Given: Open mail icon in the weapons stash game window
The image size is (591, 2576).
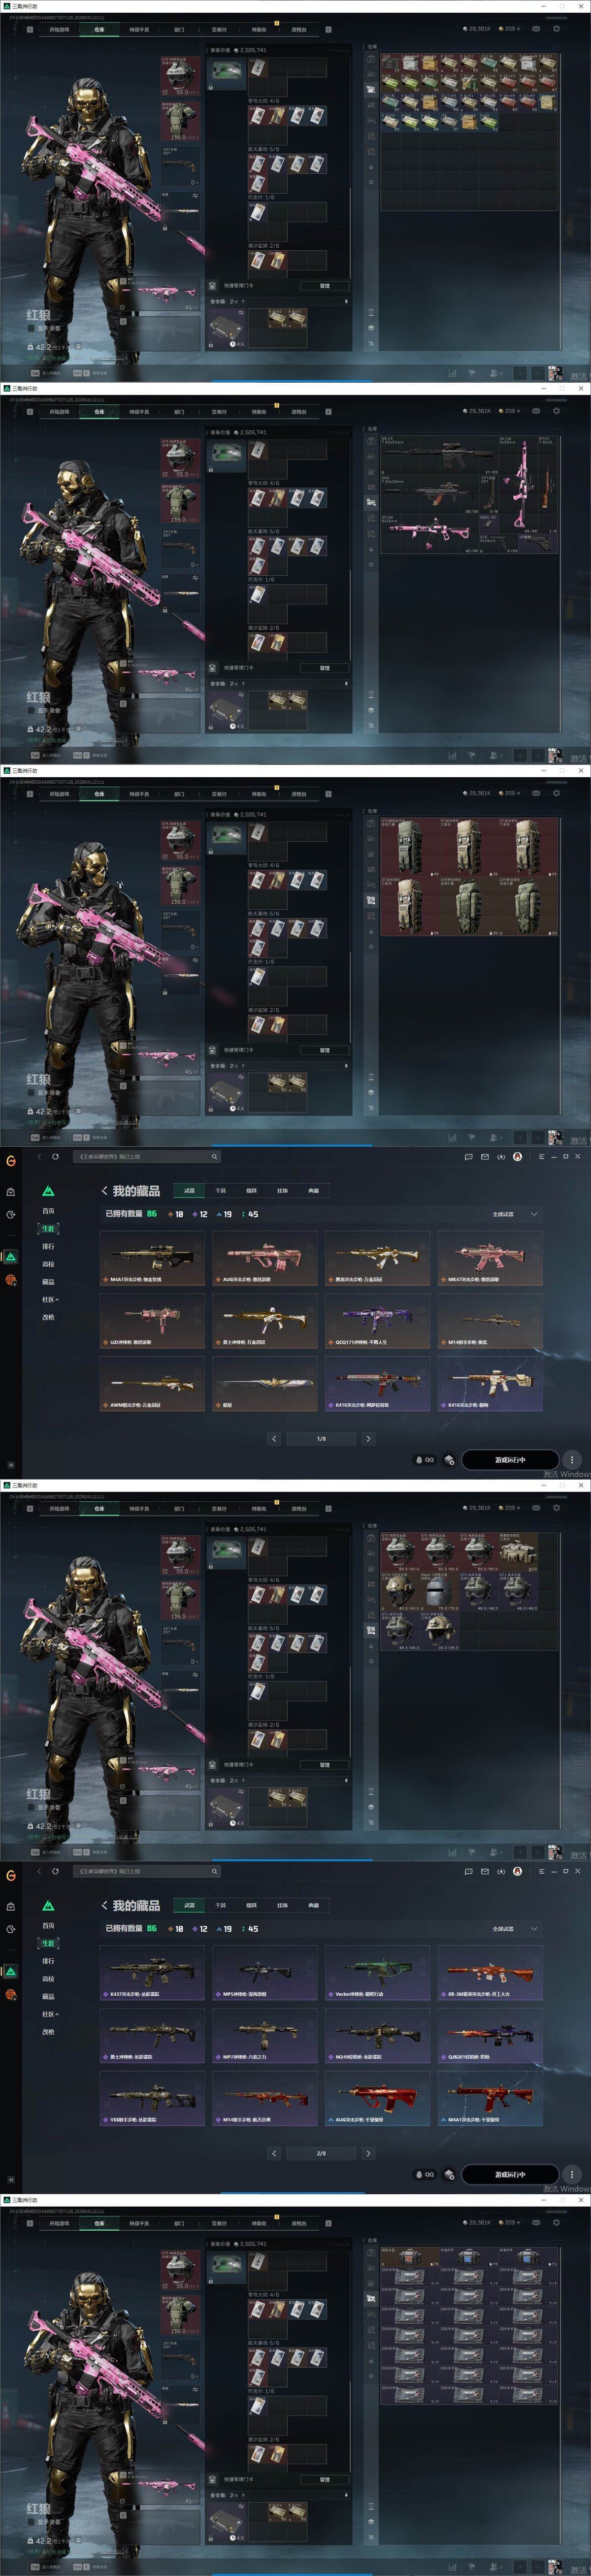Looking at the screenshot, I should coord(536,411).
